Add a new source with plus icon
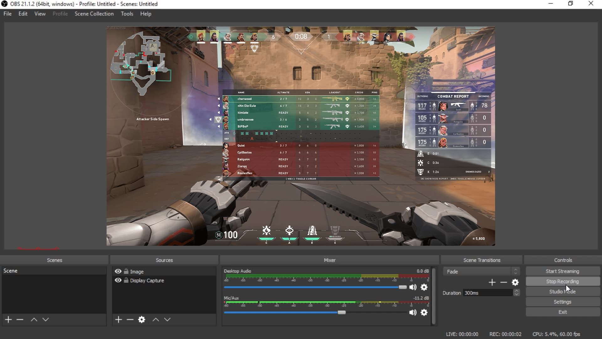The height and width of the screenshot is (339, 602). click(x=119, y=320)
